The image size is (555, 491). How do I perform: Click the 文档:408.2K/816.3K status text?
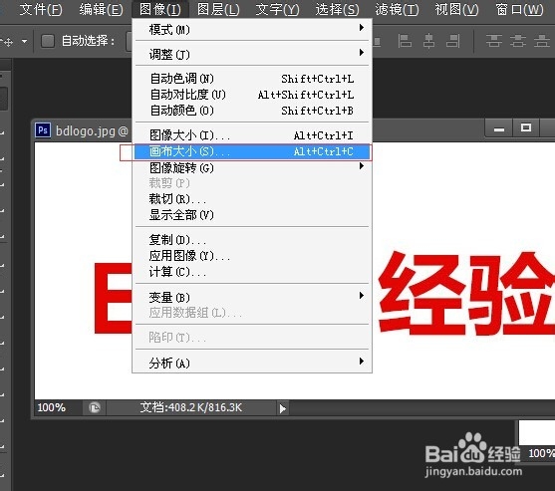(191, 407)
